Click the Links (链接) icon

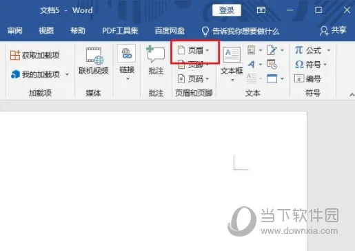(127, 54)
